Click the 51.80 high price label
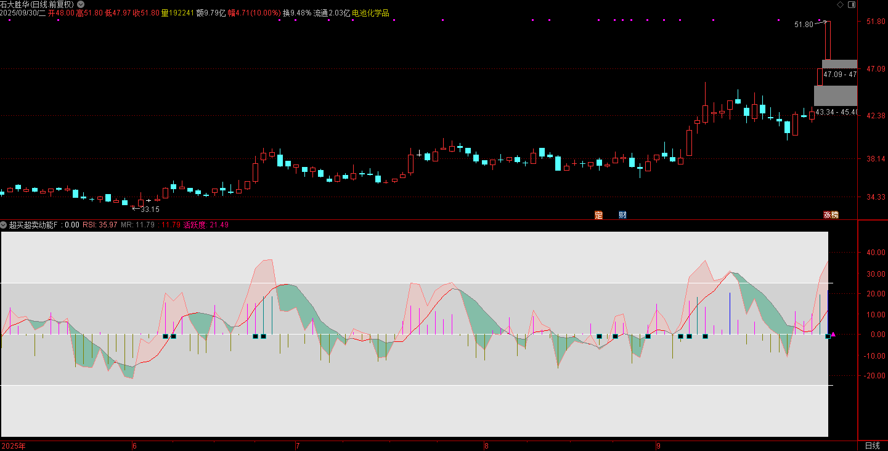The width and height of the screenshot is (888, 451). click(804, 25)
